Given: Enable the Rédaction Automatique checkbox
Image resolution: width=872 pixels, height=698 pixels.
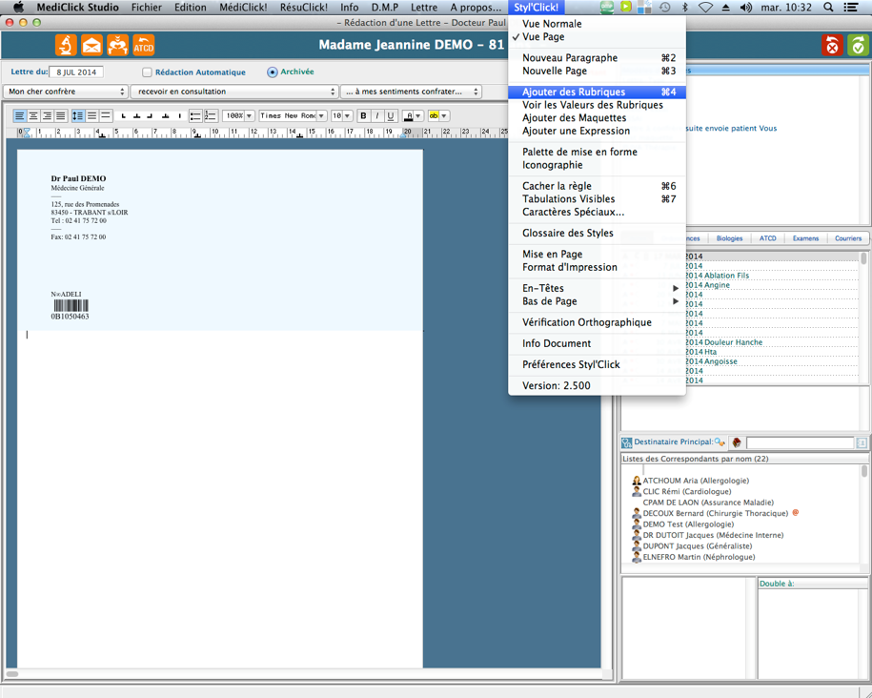Looking at the screenshot, I should (147, 72).
